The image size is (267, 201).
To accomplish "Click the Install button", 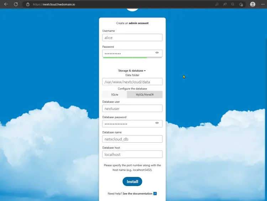I will (132, 181).
